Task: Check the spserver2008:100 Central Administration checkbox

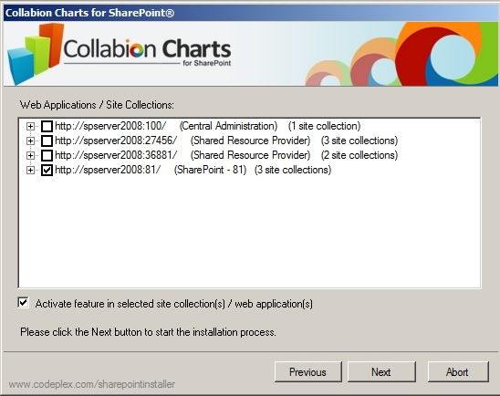Action: tap(47, 126)
